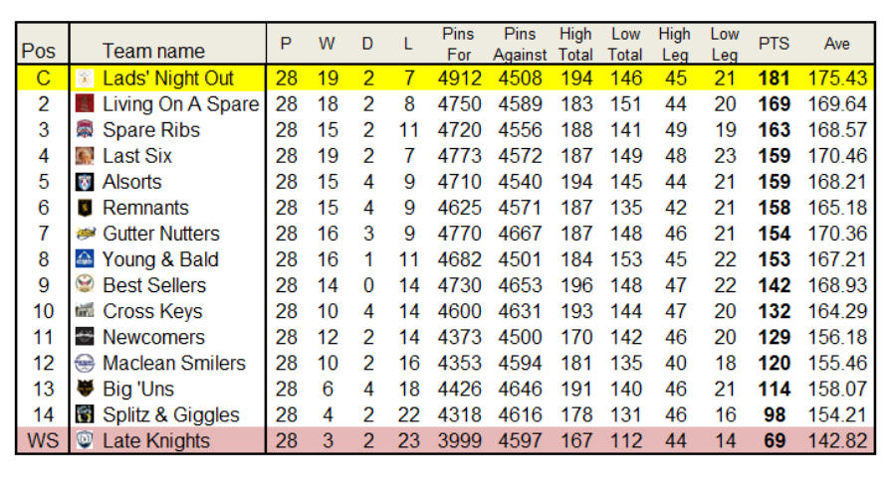This screenshot has width=896, height=481.
Task: Click the Big 'Uns team icon
Action: pyautogui.click(x=85, y=389)
